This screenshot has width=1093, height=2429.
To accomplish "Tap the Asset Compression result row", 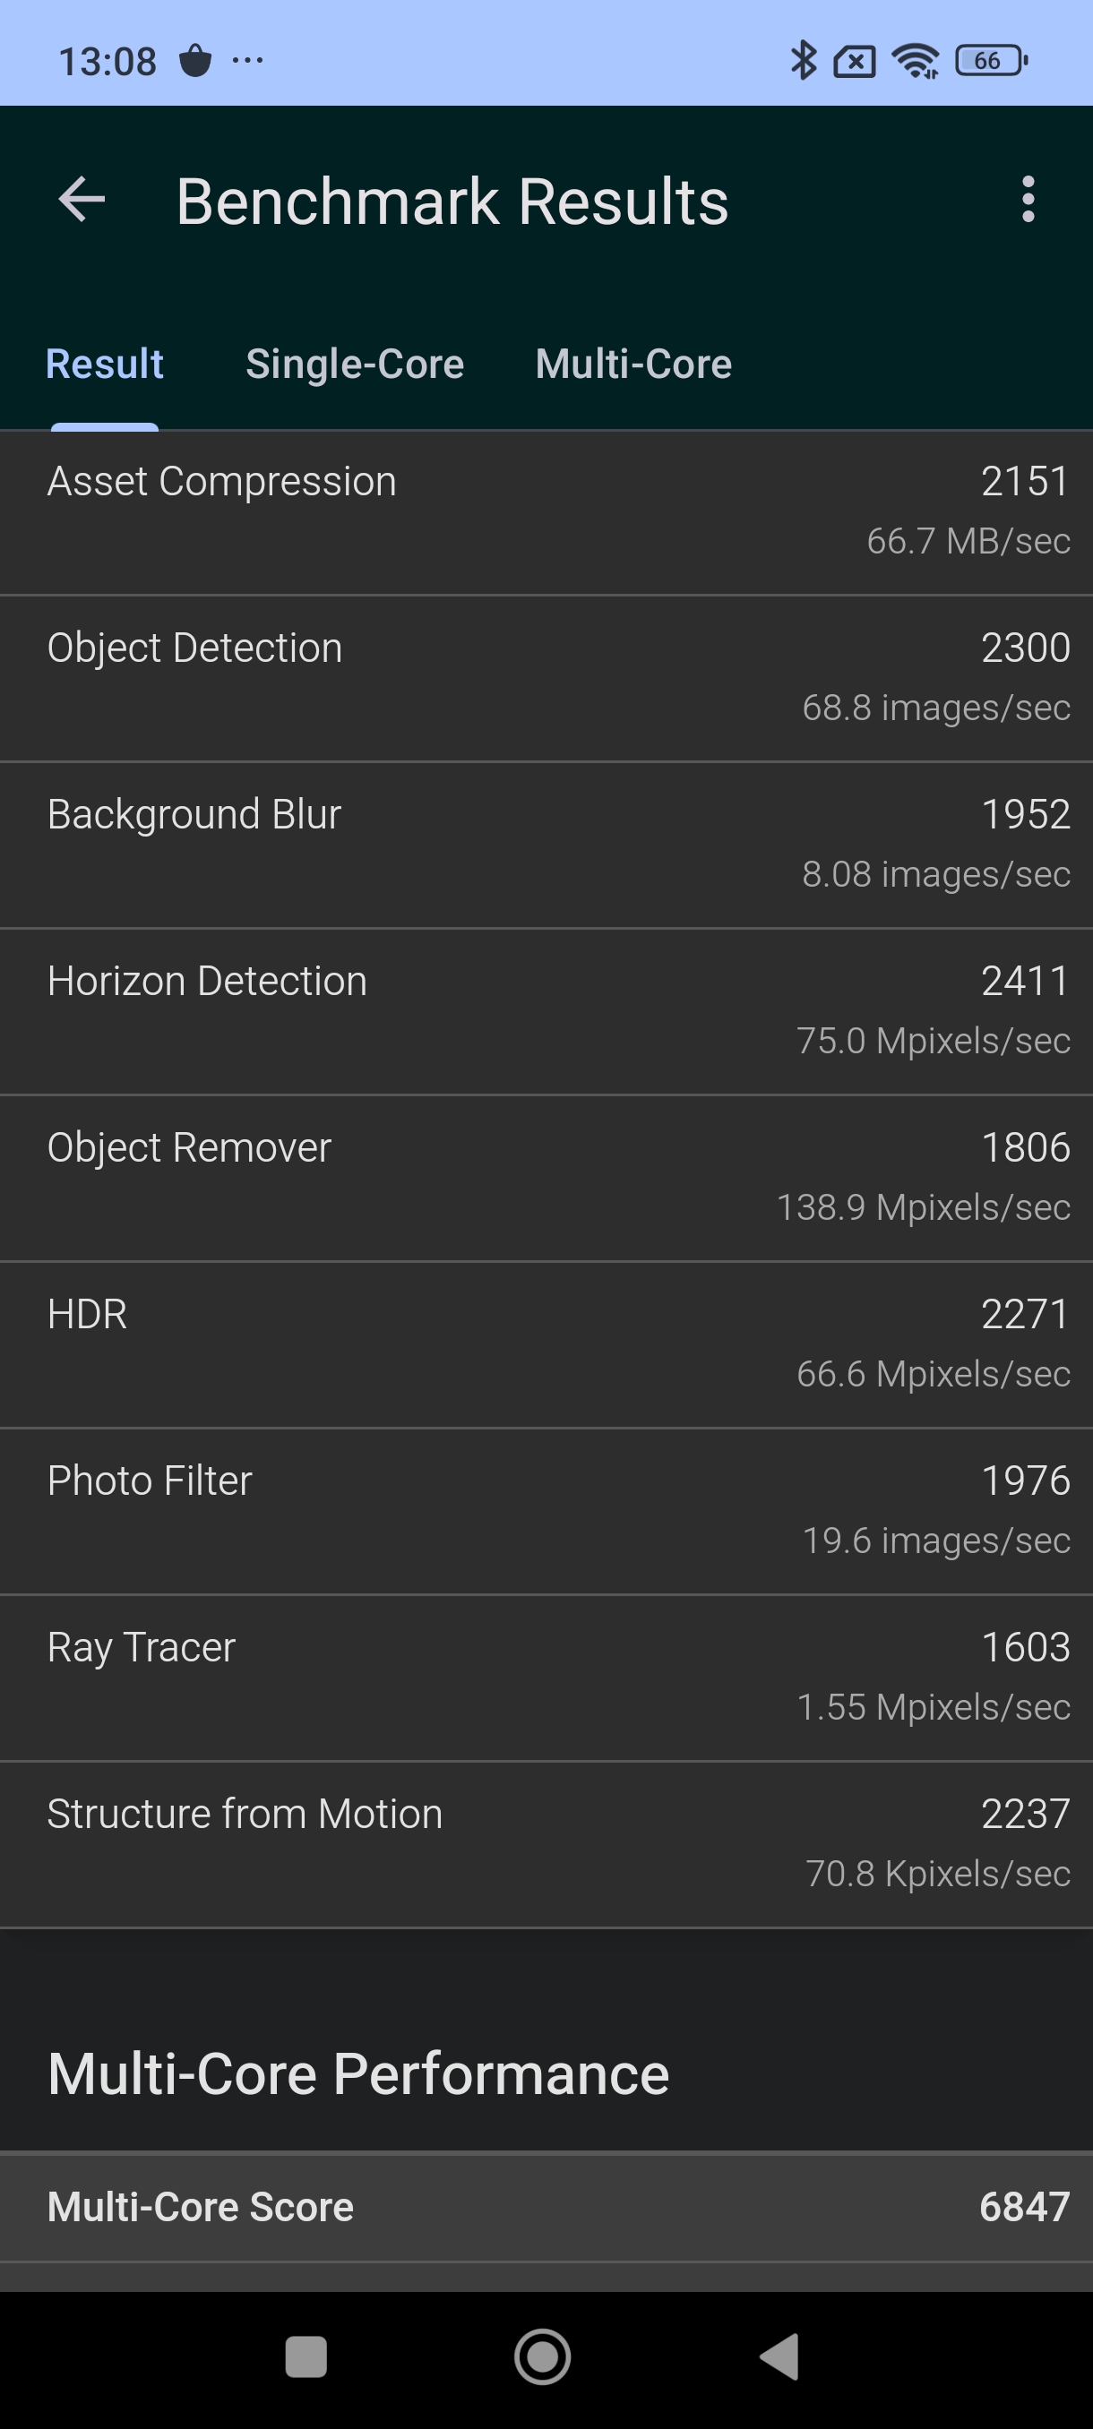I will (x=546, y=513).
